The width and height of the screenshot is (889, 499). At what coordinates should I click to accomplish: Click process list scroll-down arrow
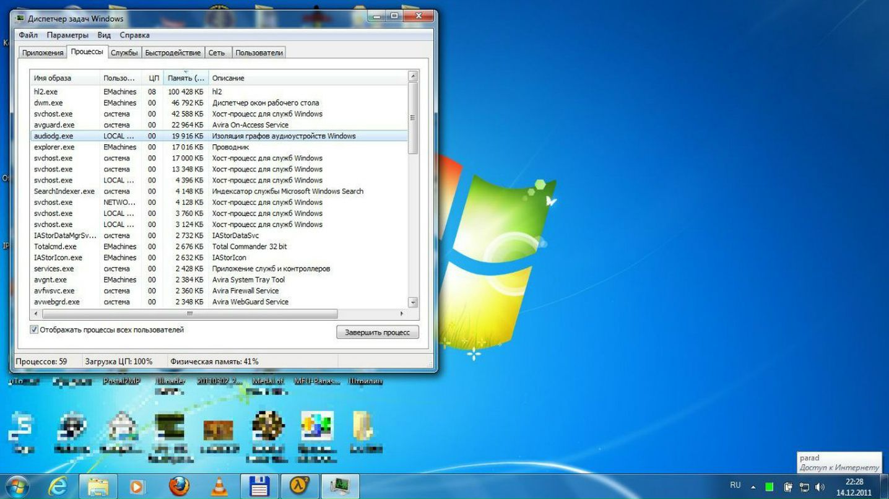tap(413, 302)
